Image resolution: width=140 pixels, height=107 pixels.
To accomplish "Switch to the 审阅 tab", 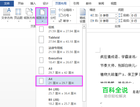I will click(101, 3).
